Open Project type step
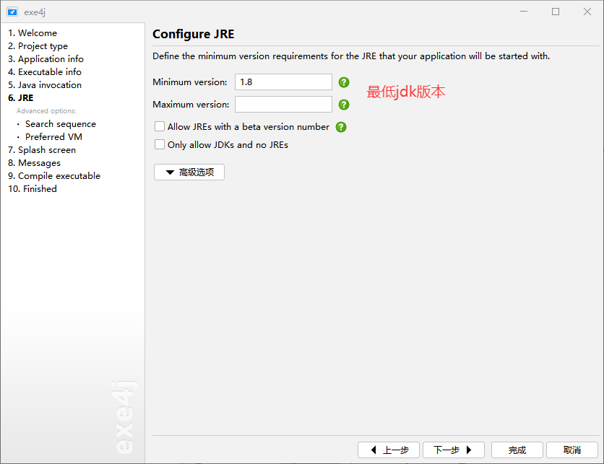Image resolution: width=604 pixels, height=464 pixels. pos(38,46)
